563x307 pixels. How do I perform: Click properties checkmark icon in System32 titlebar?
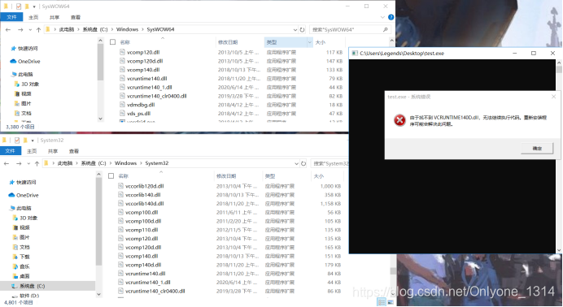coord(17,140)
